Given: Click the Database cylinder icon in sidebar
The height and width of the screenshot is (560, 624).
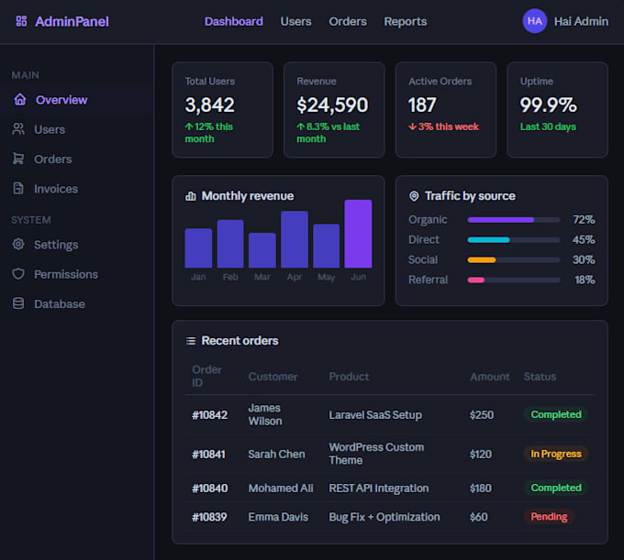Looking at the screenshot, I should [18, 303].
